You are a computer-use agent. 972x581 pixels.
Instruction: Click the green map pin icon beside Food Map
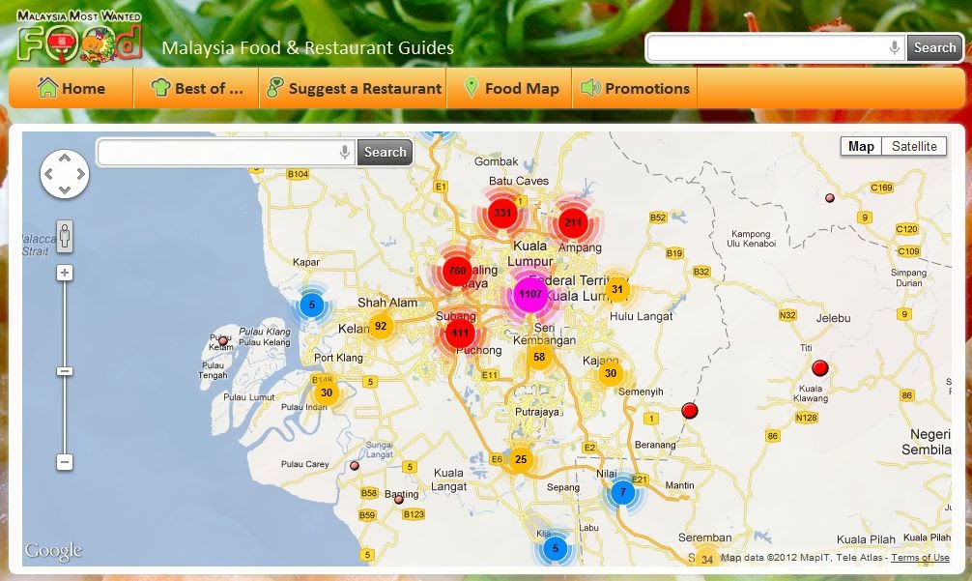pos(471,88)
